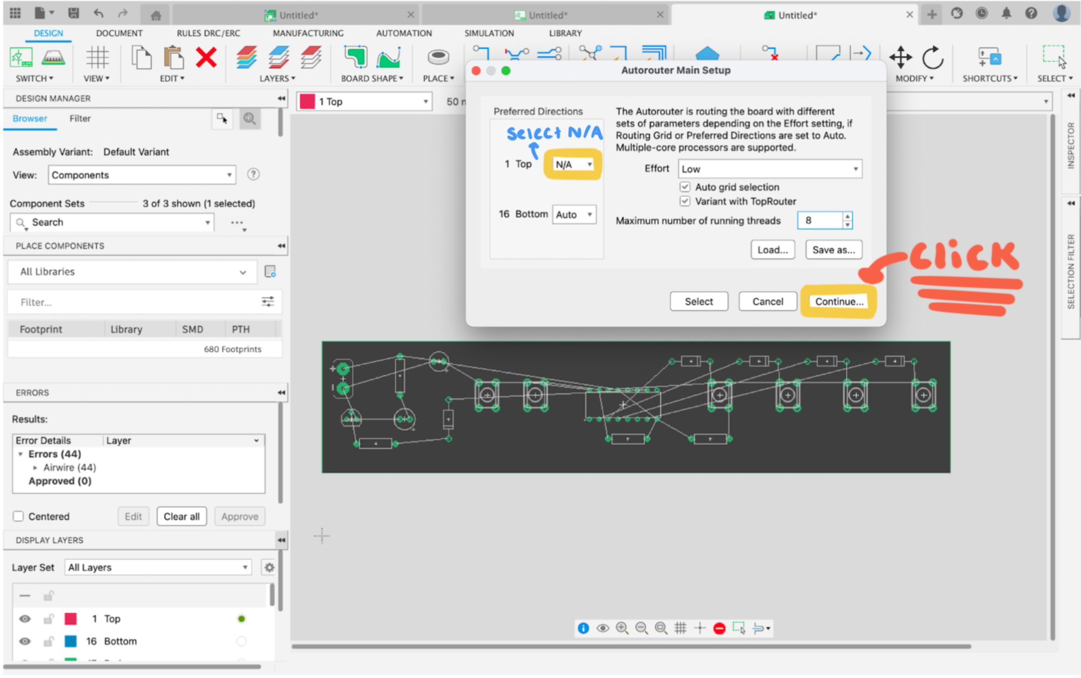Click the Bottom layer blue color swatch
The image size is (1081, 678).
tap(71, 641)
